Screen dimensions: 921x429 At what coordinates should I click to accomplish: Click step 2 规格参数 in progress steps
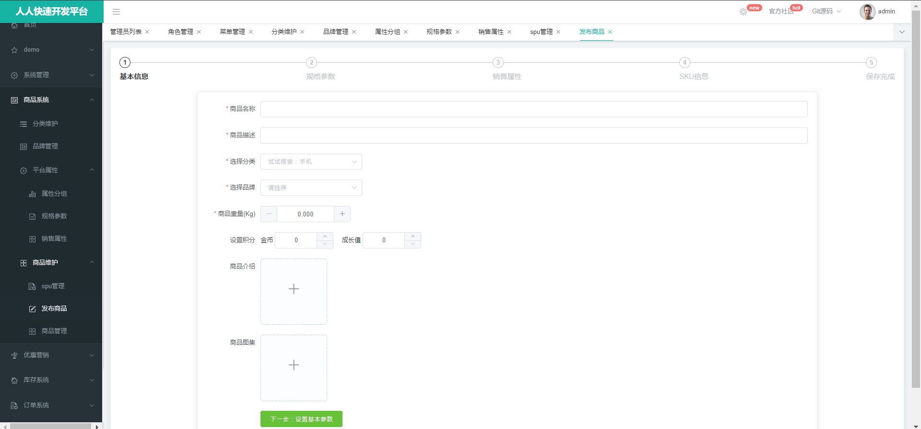pos(320,69)
